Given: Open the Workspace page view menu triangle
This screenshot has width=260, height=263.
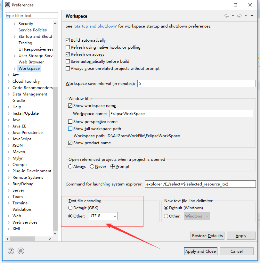Looking at the screenshot, I should (x=252, y=16).
